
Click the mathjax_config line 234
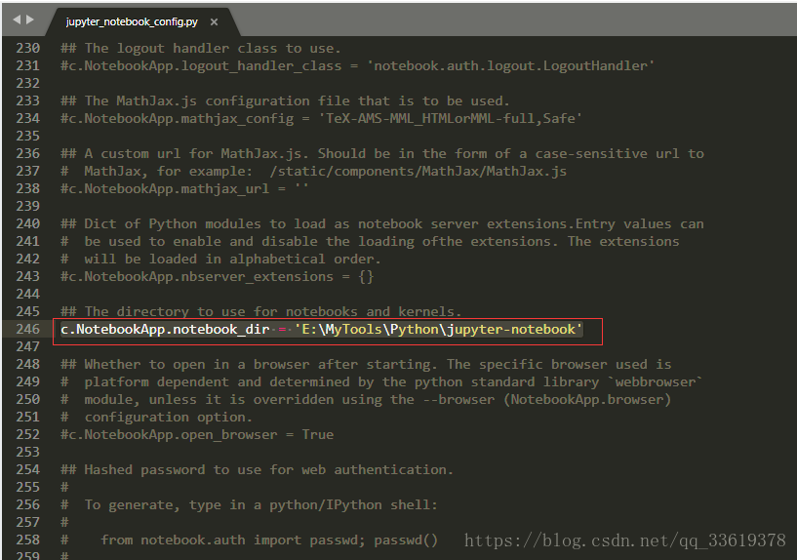coord(321,119)
